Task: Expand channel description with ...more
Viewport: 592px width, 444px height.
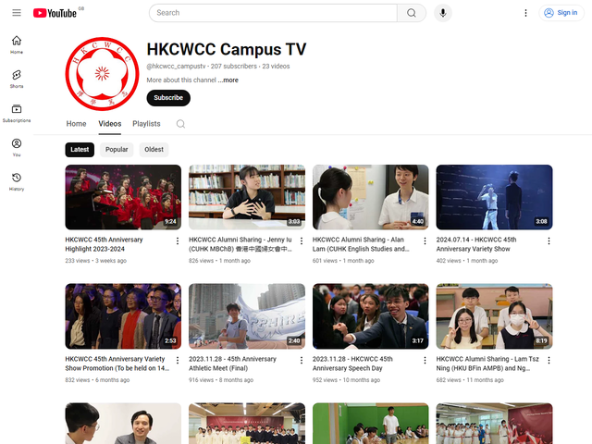Action: (x=228, y=80)
